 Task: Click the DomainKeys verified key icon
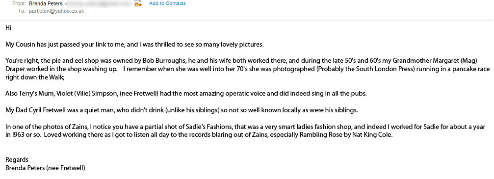pyautogui.click(x=138, y=3)
